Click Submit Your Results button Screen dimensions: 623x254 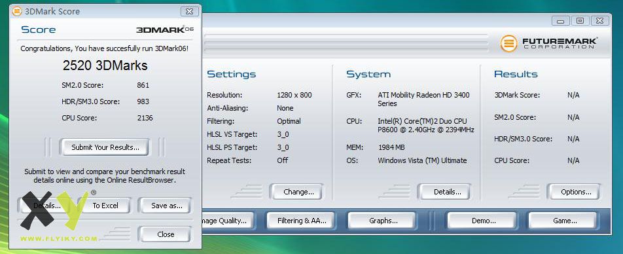[105, 147]
